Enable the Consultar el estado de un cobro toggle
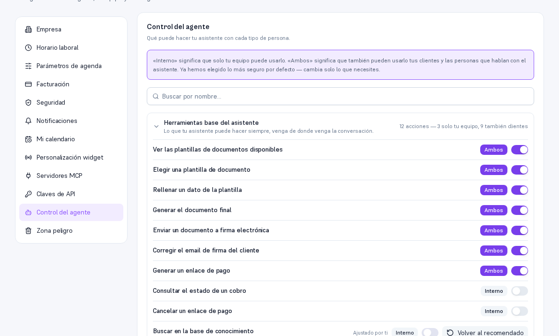The width and height of the screenshot is (559, 336). [x=520, y=291]
